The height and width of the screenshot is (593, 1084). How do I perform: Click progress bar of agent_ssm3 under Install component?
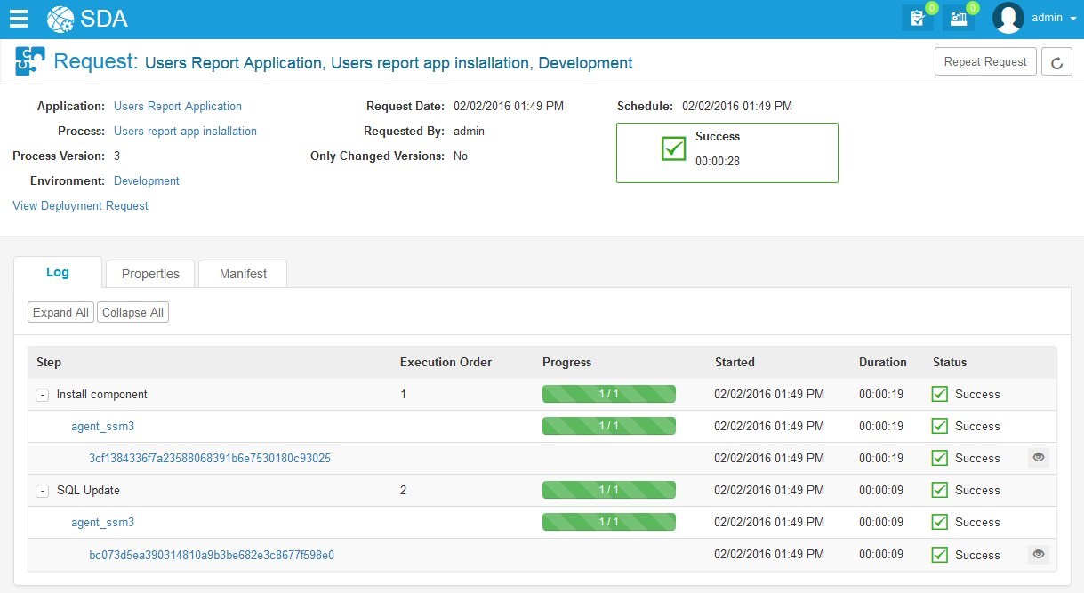coord(609,426)
